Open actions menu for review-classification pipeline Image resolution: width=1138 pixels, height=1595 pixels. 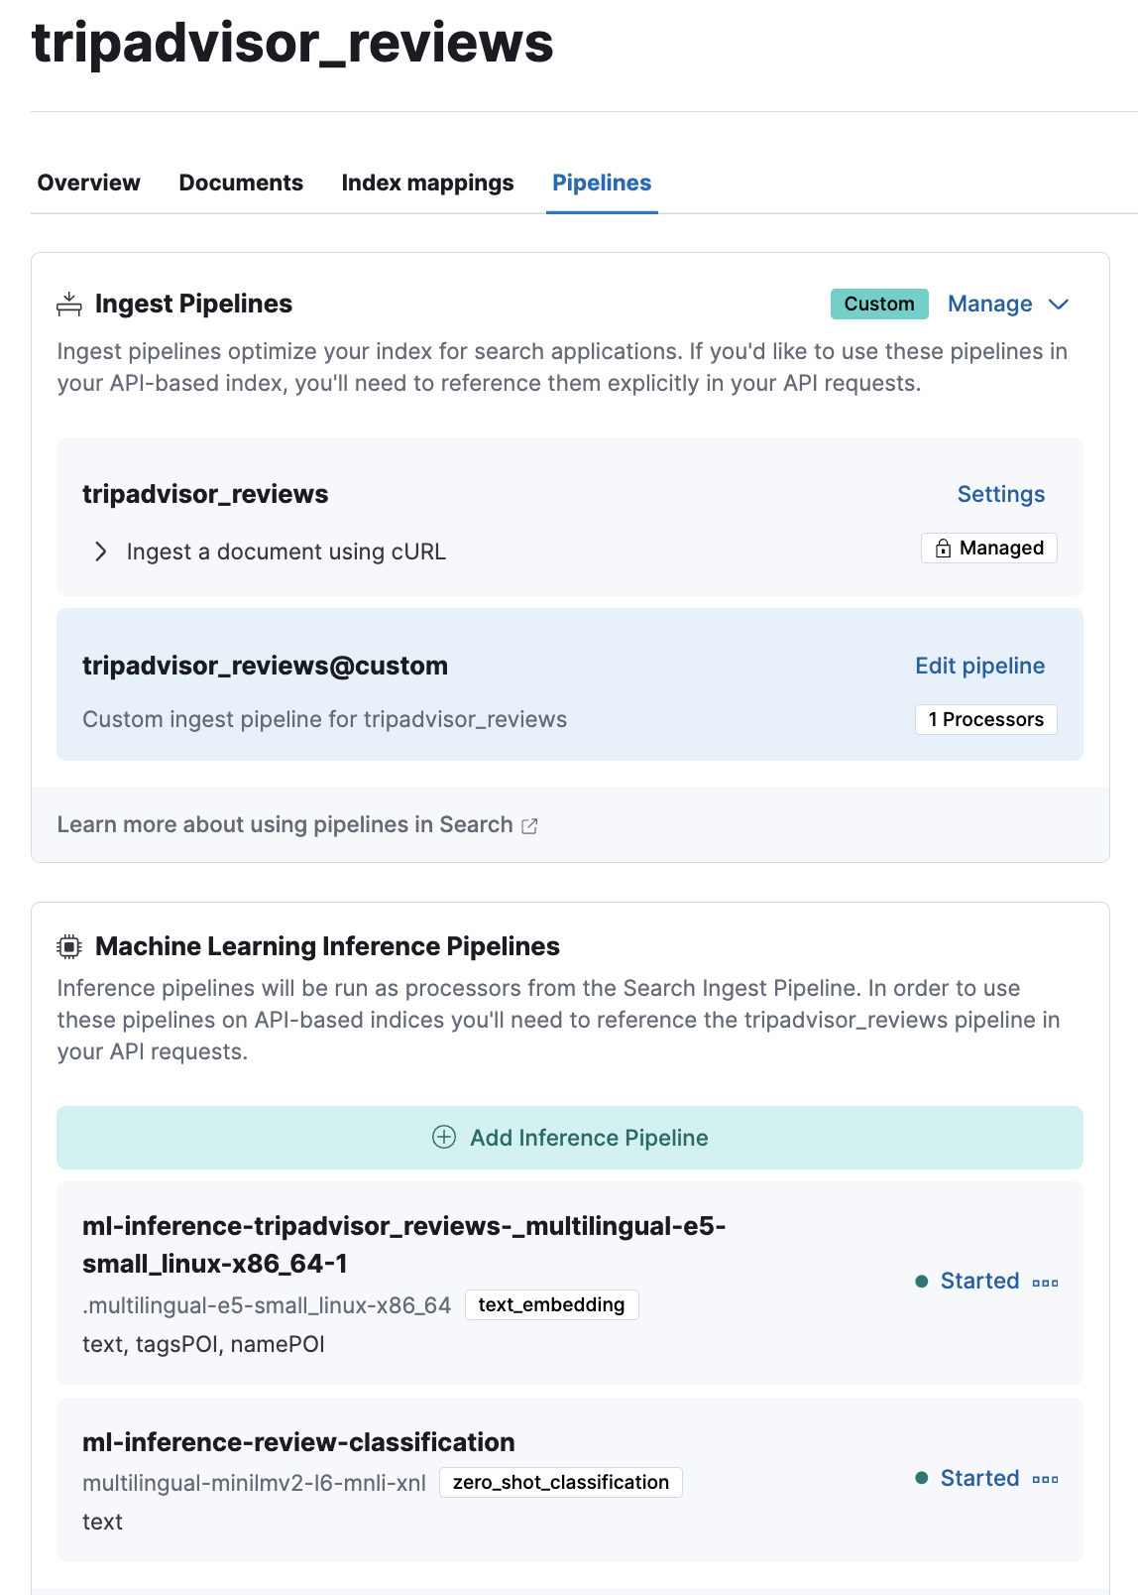(1046, 1479)
